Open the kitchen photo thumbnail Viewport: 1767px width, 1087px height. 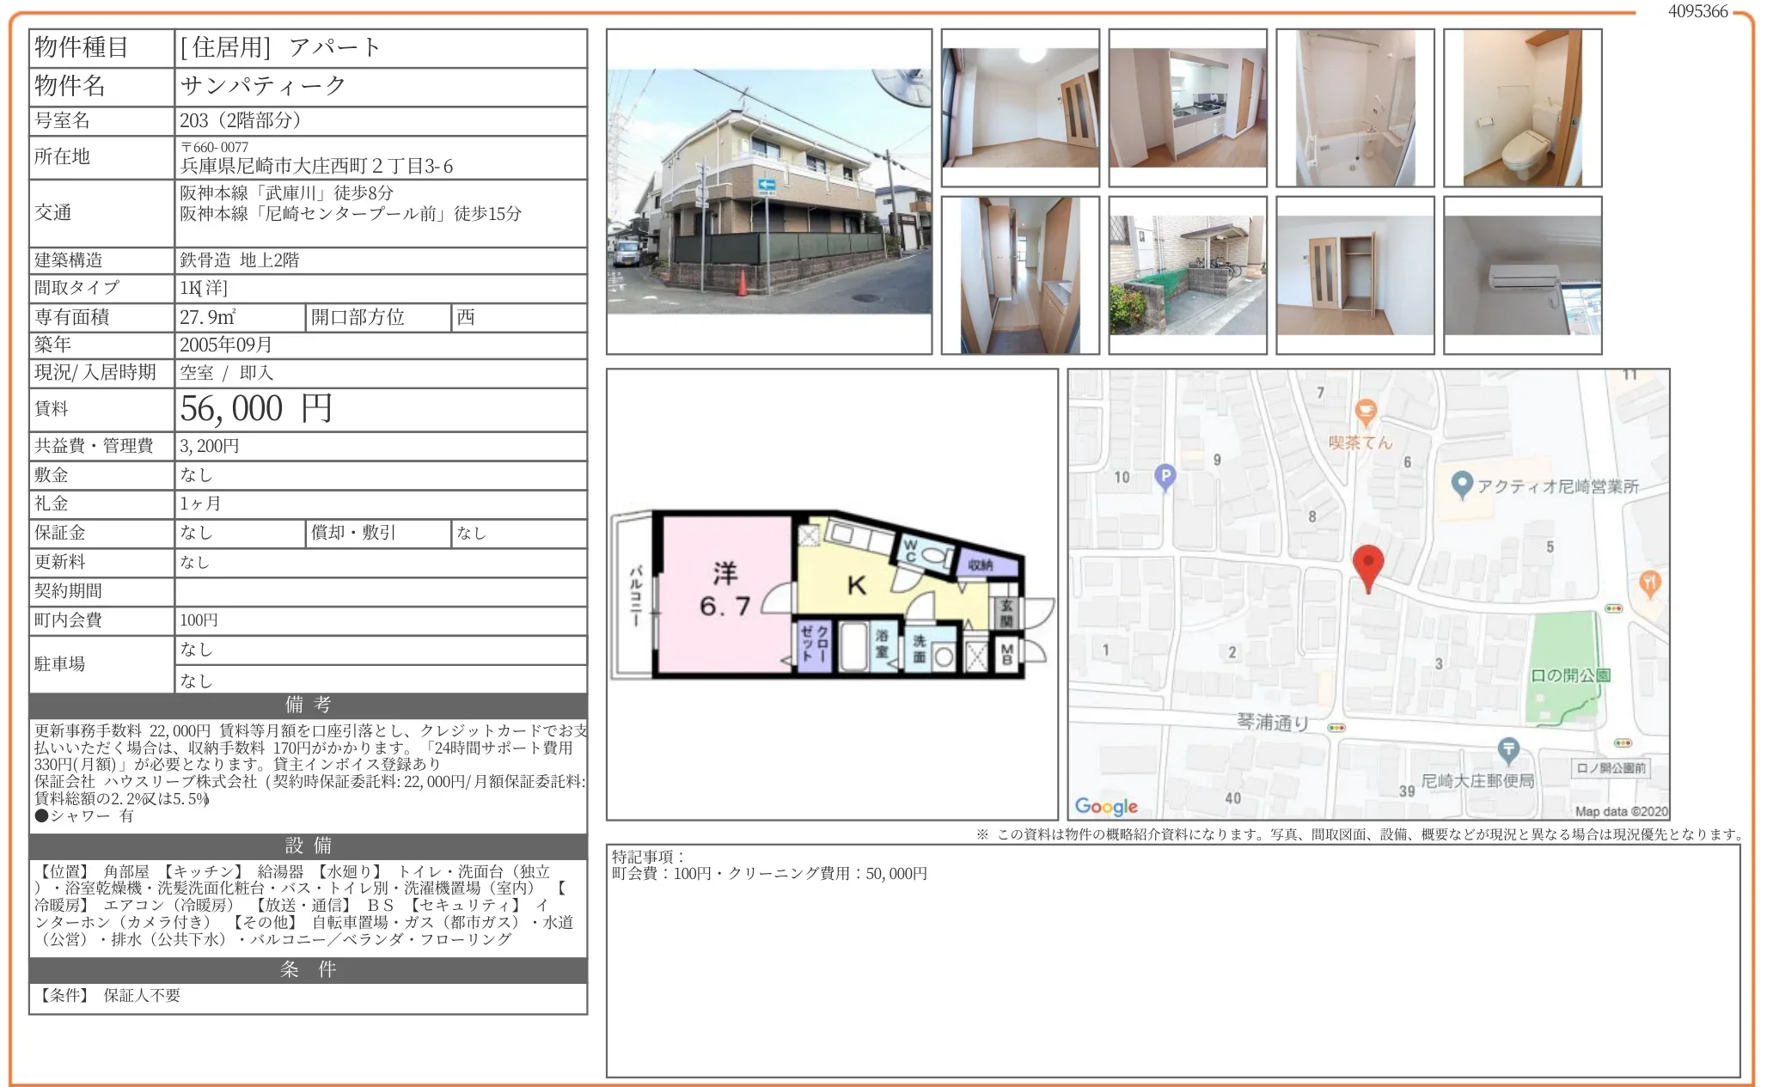pos(1187,107)
